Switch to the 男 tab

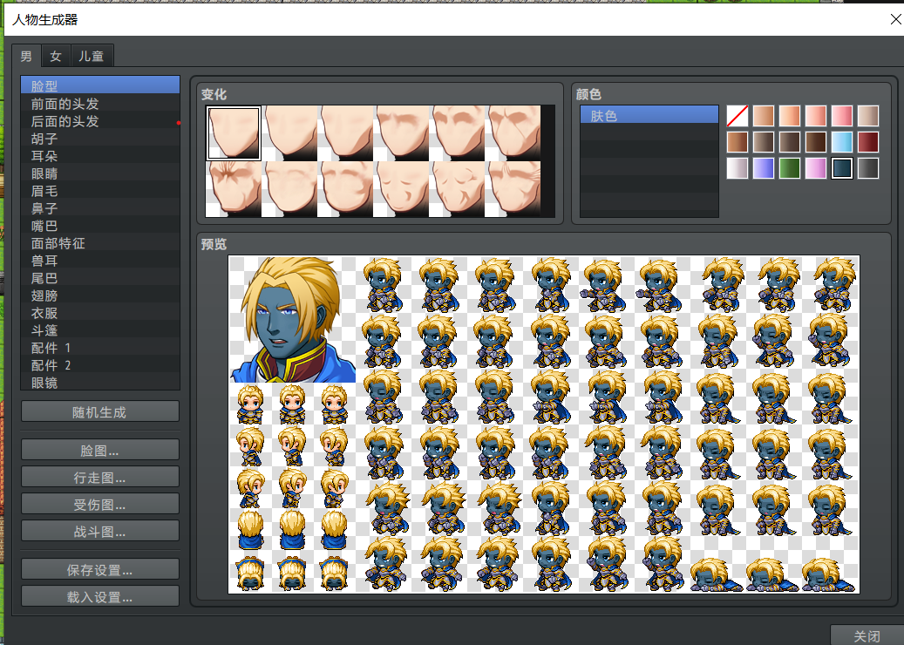(x=26, y=56)
